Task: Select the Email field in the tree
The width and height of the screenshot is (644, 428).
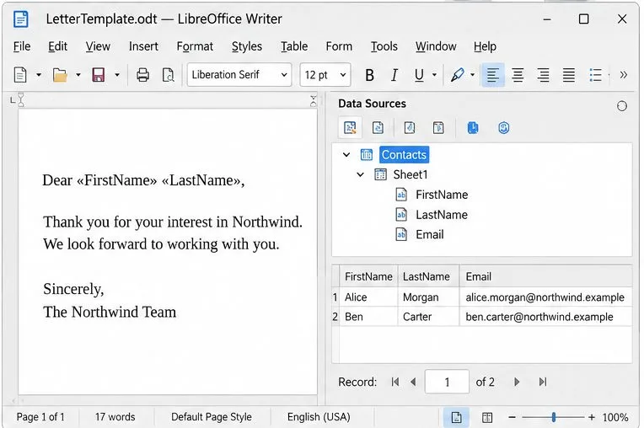Action: click(430, 234)
